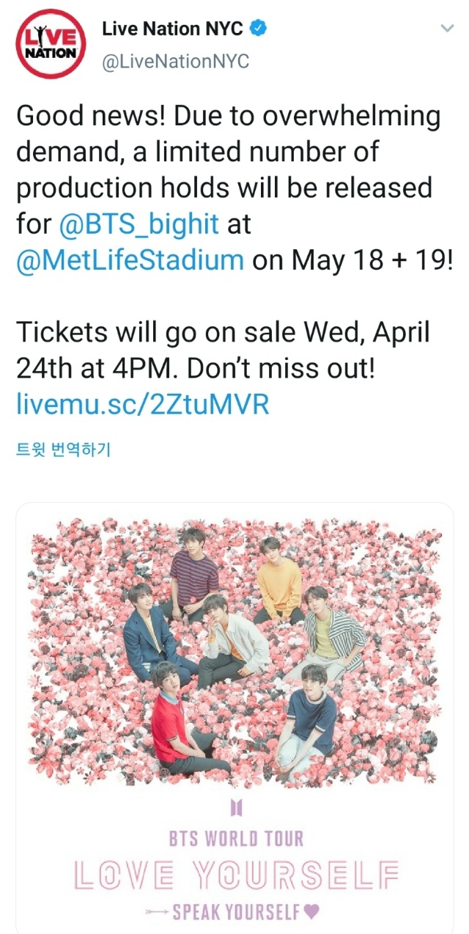This screenshot has width=469, height=934.
Task: Click the BTS WORLD TOUR caption
Action: click(236, 838)
